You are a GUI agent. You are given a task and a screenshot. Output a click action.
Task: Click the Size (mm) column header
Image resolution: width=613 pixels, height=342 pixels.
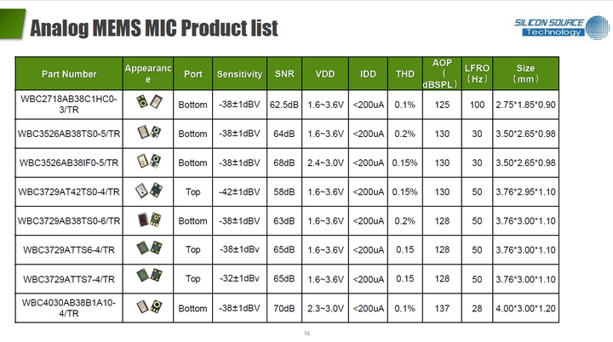[525, 73]
